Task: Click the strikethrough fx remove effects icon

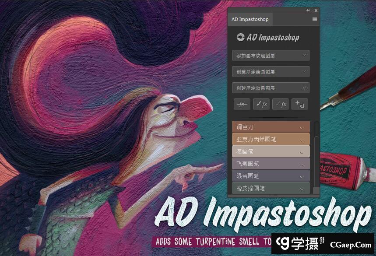Action: click(x=242, y=104)
